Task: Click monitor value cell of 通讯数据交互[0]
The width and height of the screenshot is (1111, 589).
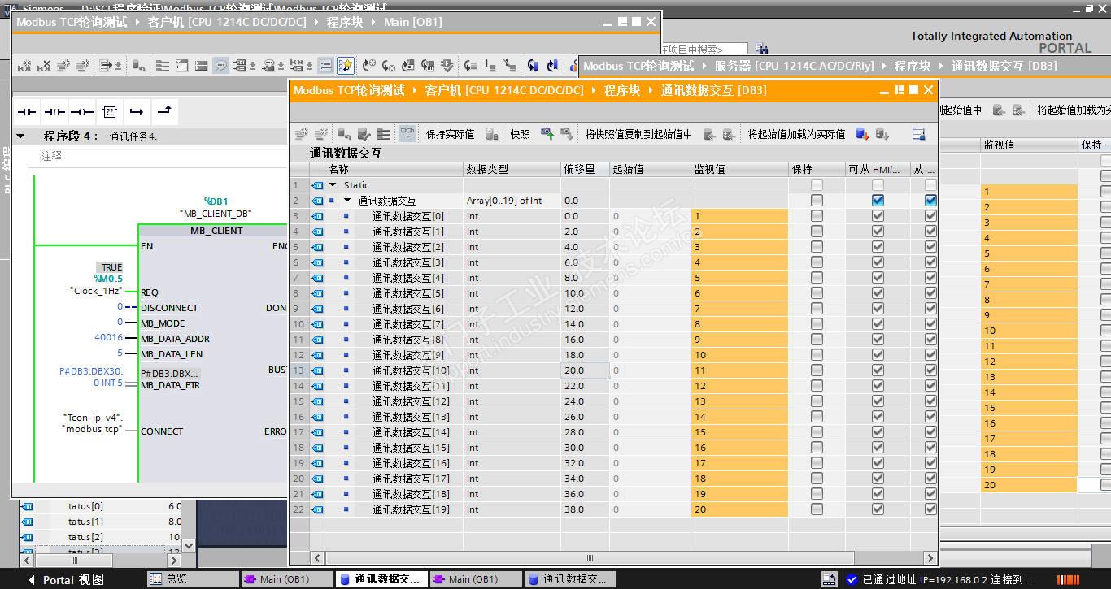Action: coord(739,216)
